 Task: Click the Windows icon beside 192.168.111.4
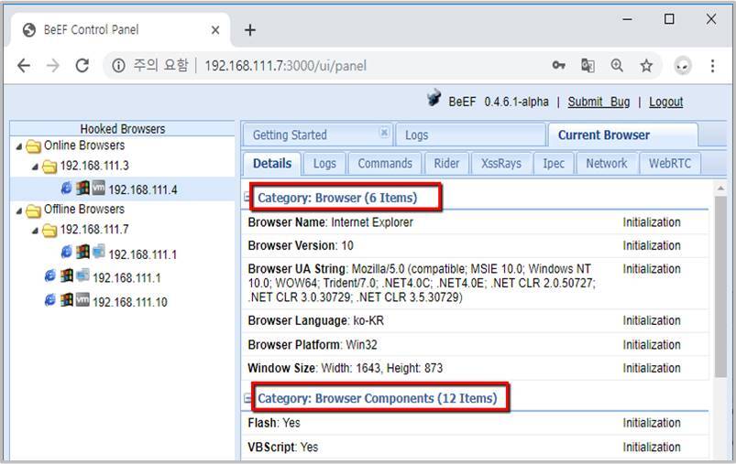(82, 189)
